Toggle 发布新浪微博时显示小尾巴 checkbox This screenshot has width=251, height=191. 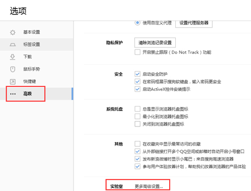pos(138,159)
